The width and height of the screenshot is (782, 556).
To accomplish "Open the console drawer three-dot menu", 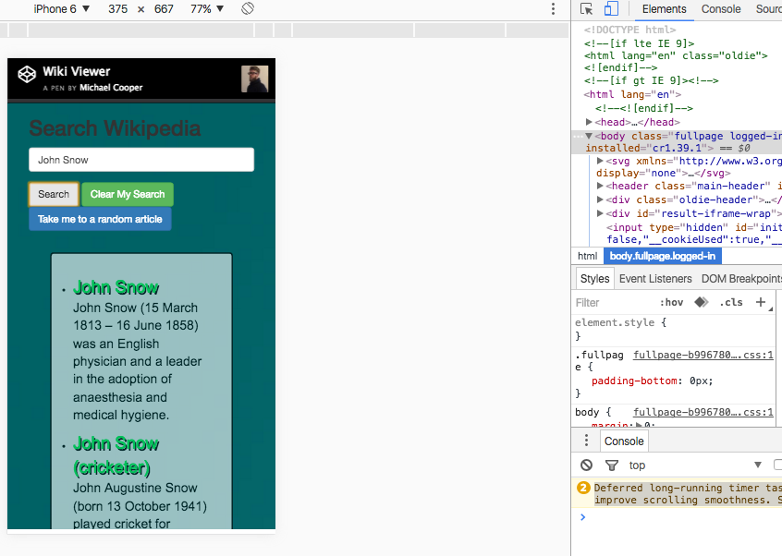I will pyautogui.click(x=586, y=441).
